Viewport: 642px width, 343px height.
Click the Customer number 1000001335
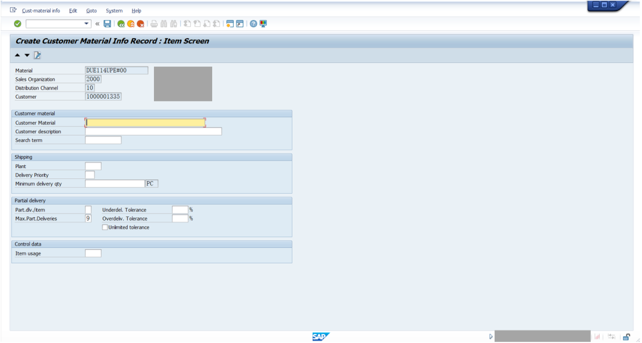103,96
